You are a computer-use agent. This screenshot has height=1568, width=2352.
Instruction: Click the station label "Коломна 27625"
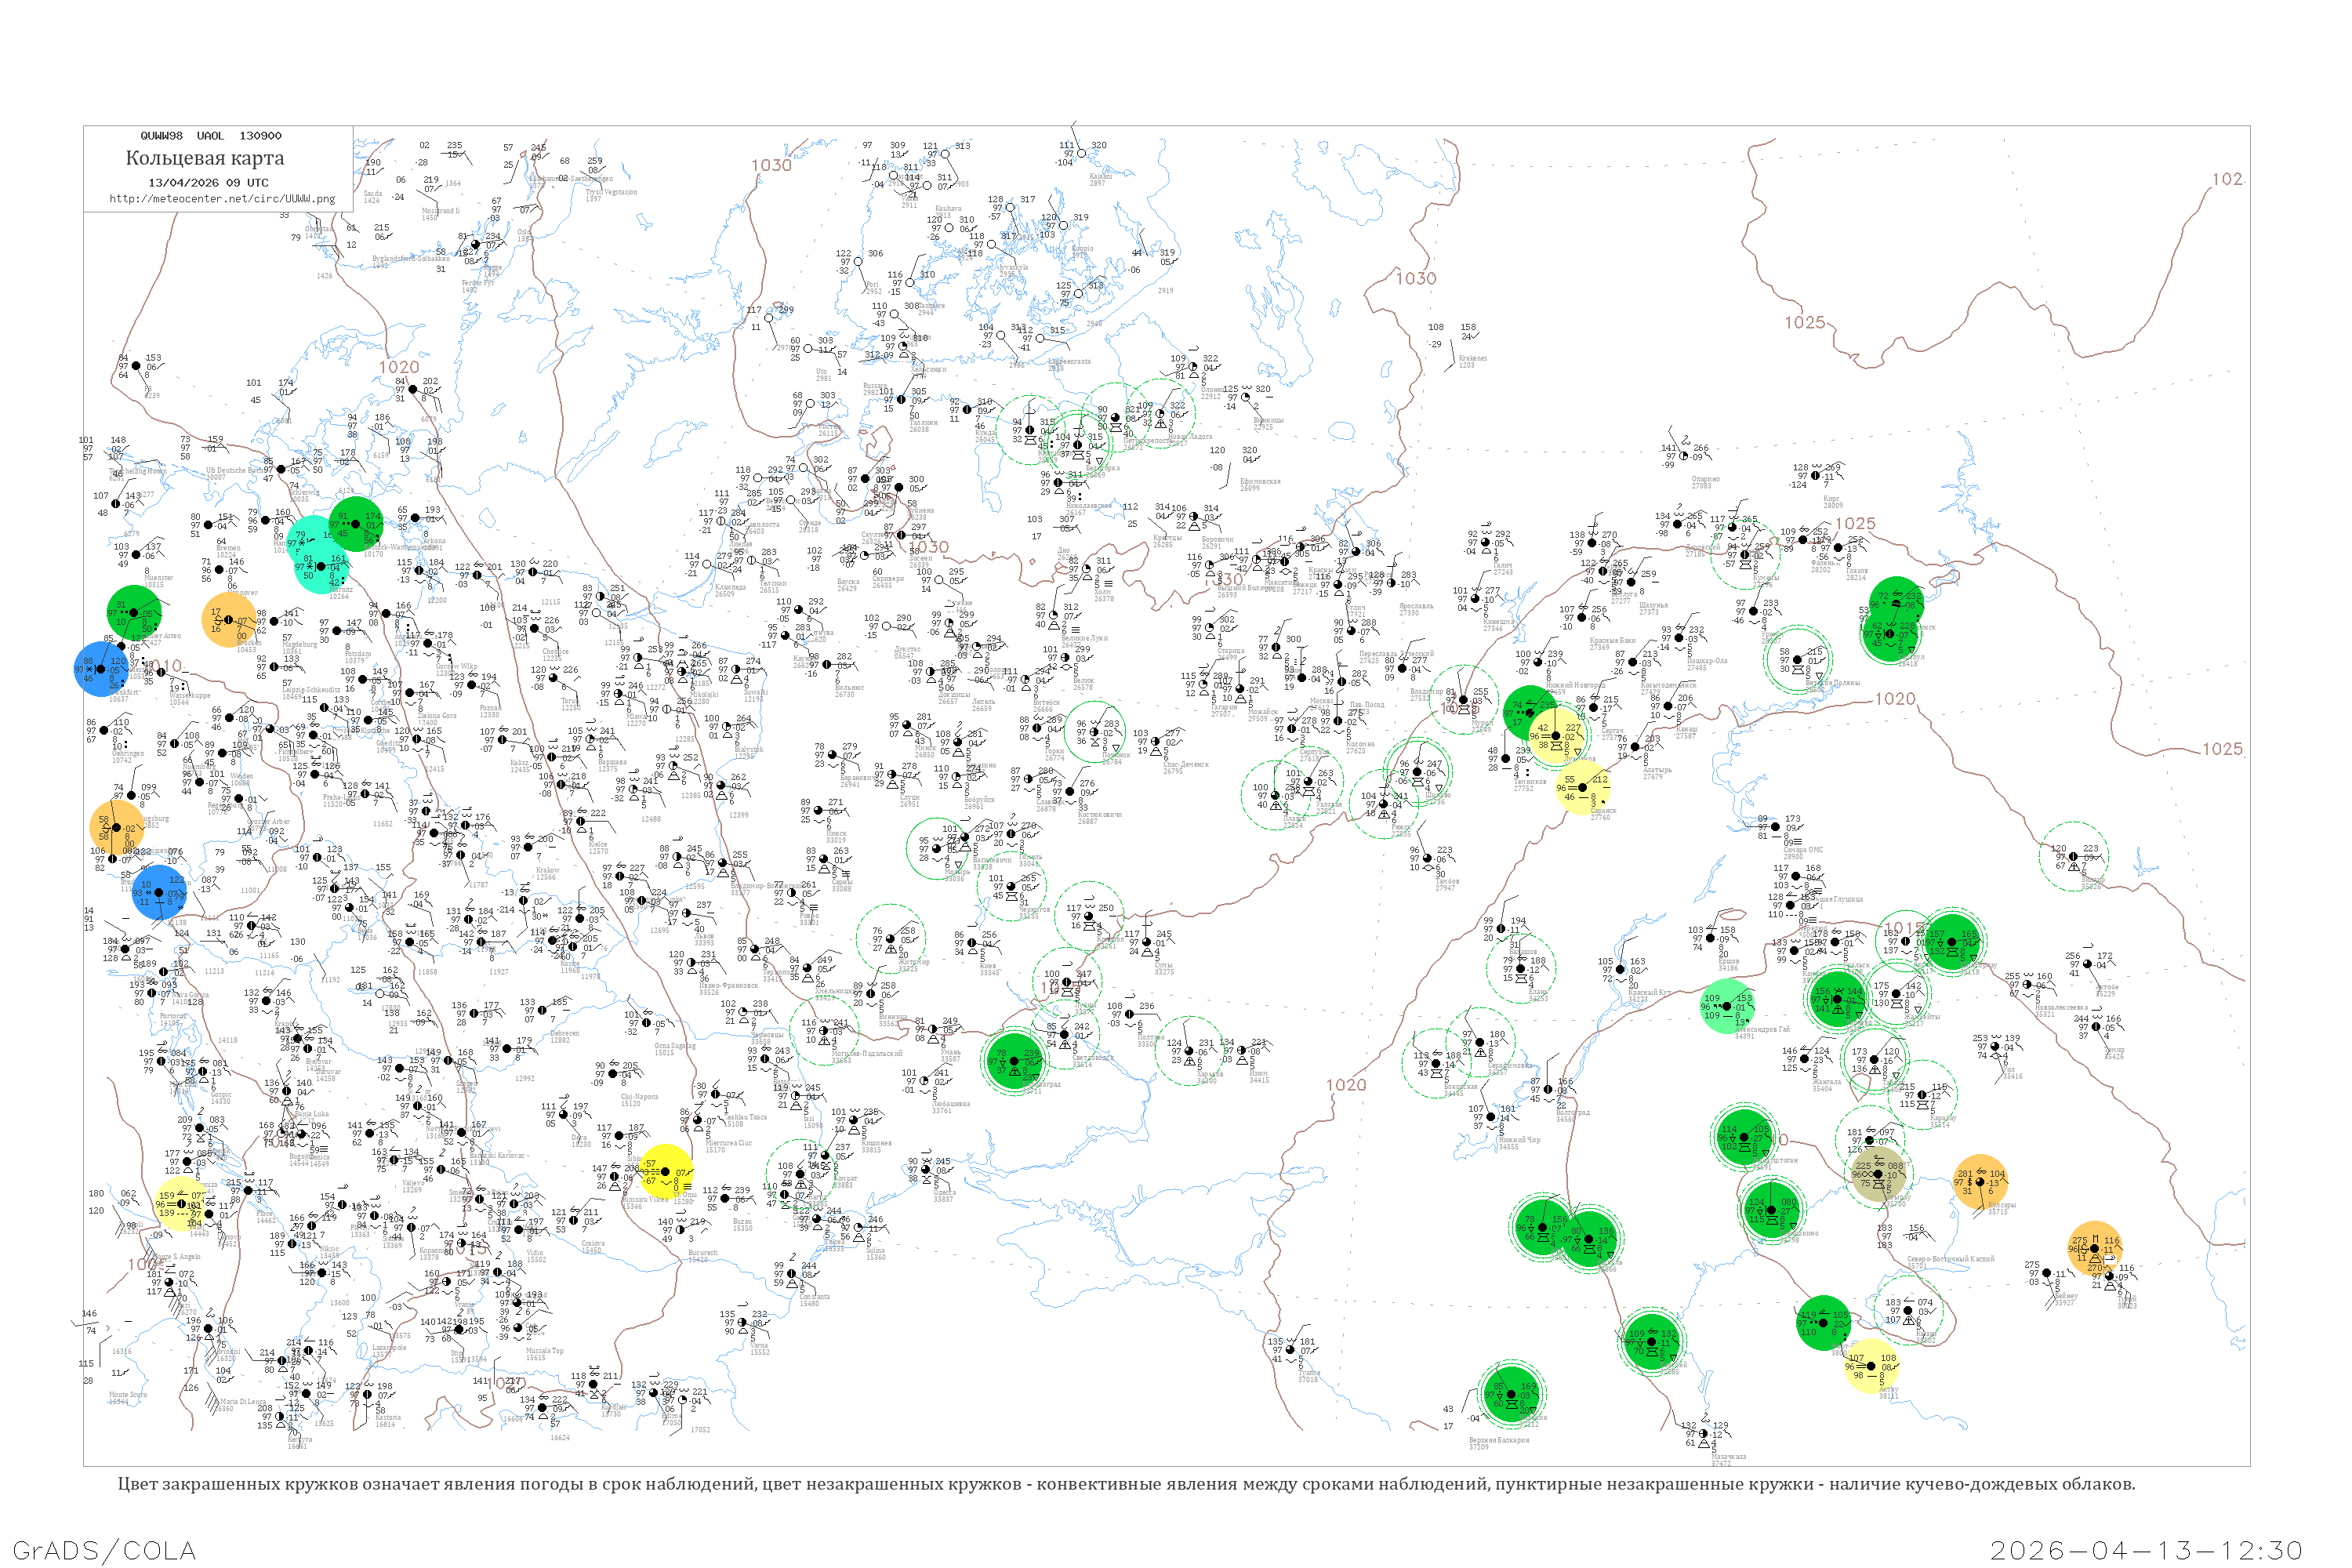pos(1361,746)
